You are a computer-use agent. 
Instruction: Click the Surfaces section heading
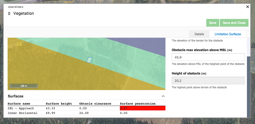tap(16, 96)
